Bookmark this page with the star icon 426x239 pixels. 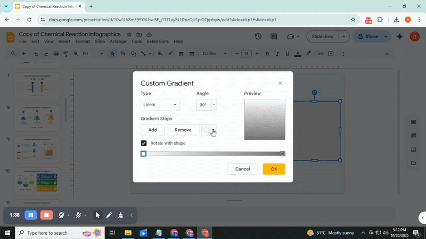coord(353,20)
